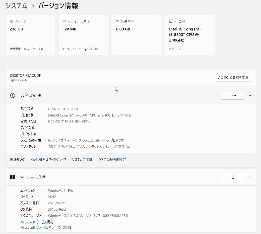Screen dimensions: 261x234
Task: Click the mouse cursor area above デバイスの仕様
Action: (116, 89)
